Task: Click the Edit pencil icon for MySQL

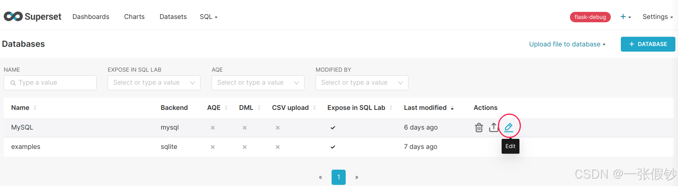Action: point(509,127)
